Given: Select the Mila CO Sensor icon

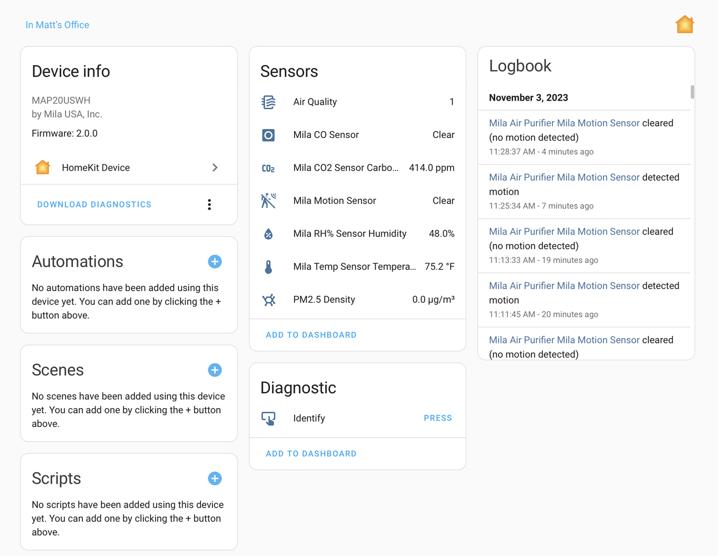Looking at the screenshot, I should coord(268,135).
